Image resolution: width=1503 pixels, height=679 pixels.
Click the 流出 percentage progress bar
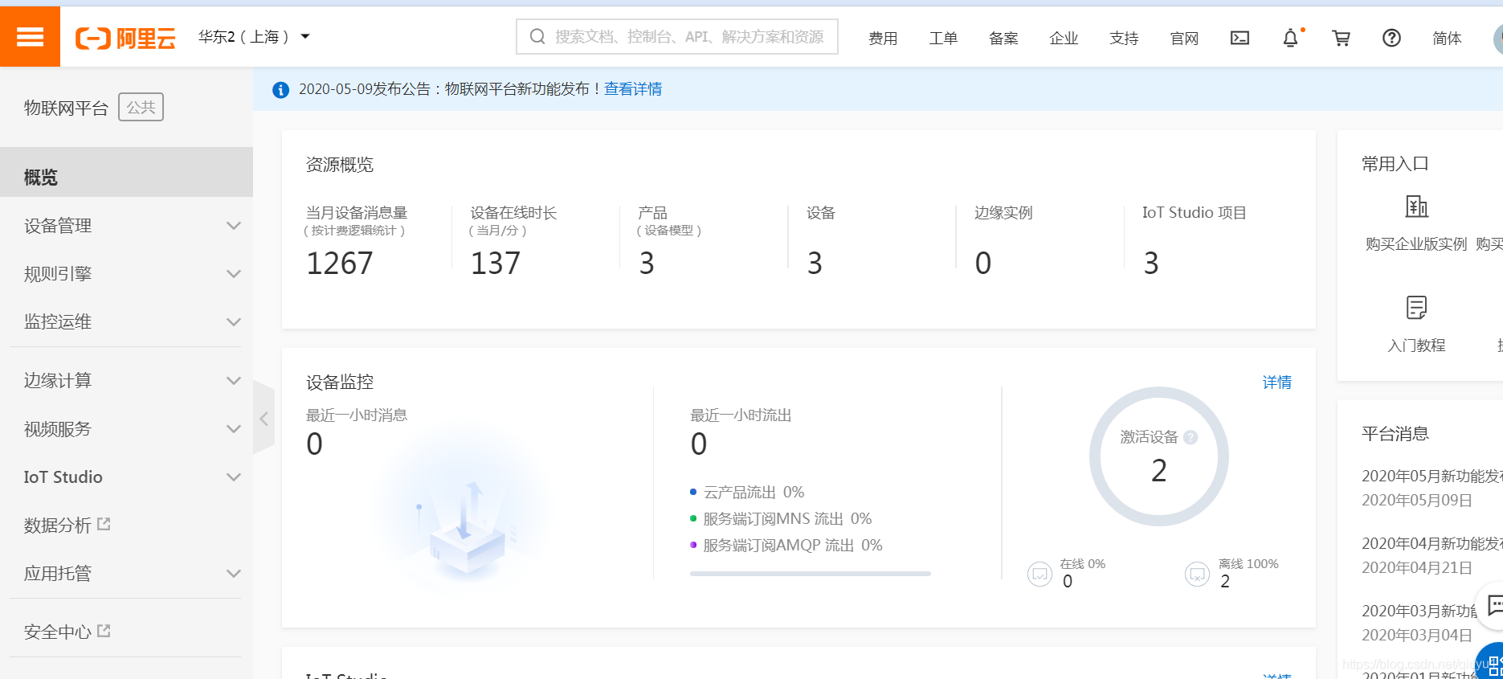pyautogui.click(x=810, y=574)
